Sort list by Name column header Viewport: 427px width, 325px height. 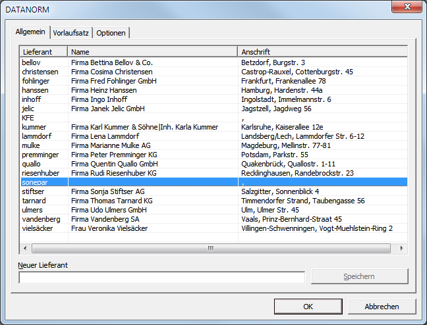(152, 51)
